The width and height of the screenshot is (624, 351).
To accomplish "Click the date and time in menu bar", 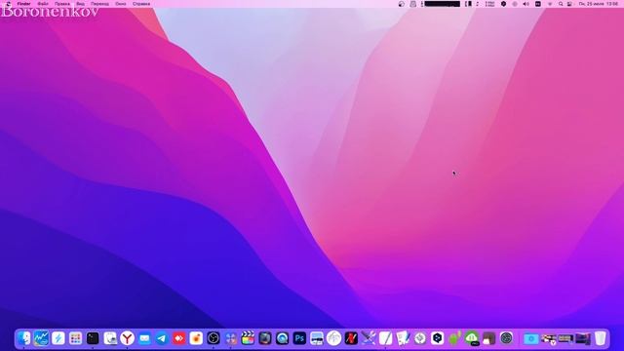I will click(x=599, y=4).
